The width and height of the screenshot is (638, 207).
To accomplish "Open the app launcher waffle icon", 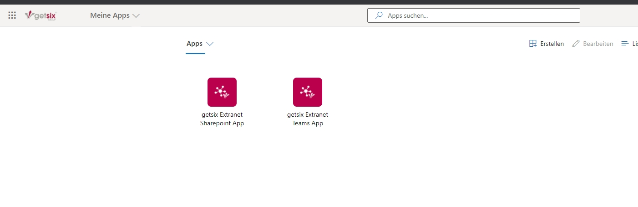I will pos(12,15).
